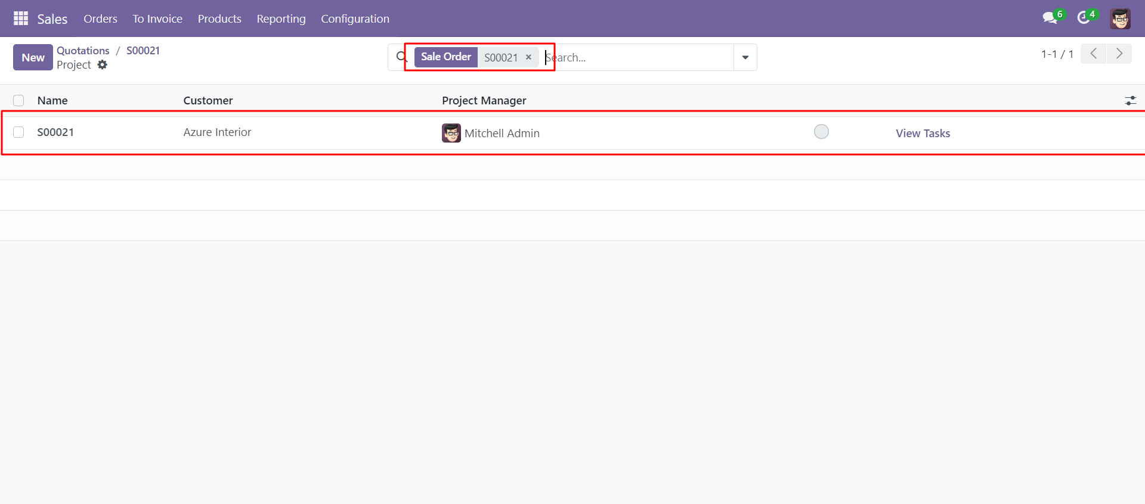Image resolution: width=1145 pixels, height=504 pixels.
Task: Go to previous page arrow
Action: 1093,54
